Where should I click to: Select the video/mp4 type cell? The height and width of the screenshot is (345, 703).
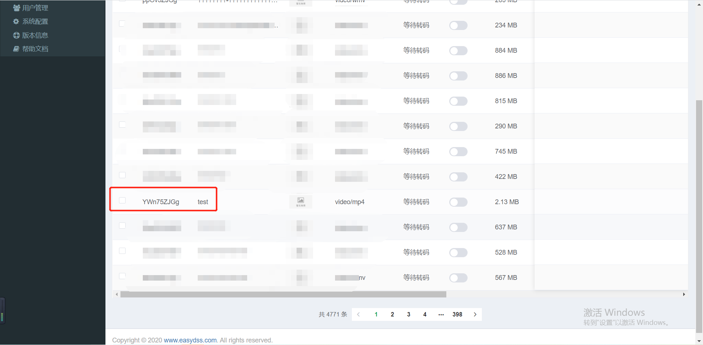point(350,202)
